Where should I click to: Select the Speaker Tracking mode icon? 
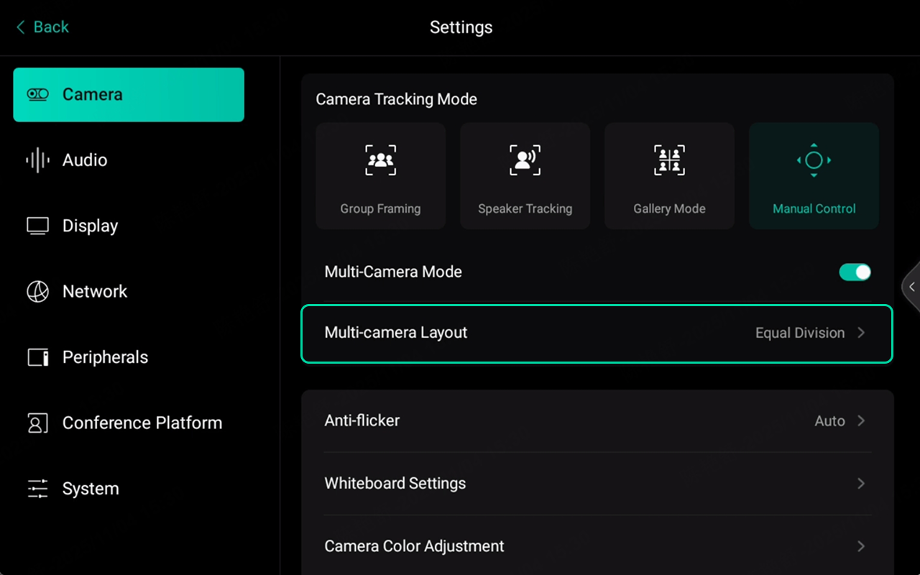[525, 160]
